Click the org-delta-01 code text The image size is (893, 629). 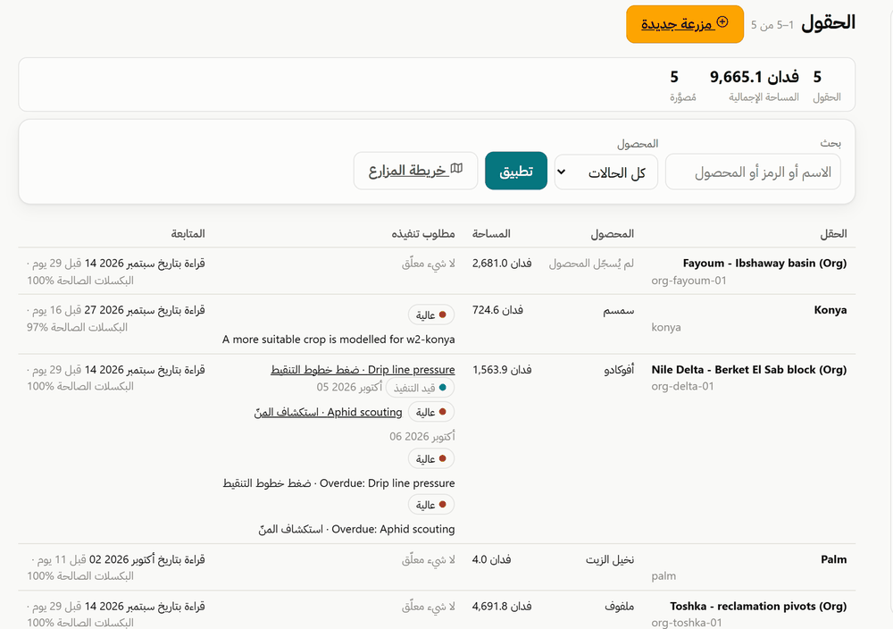pyautogui.click(x=682, y=386)
